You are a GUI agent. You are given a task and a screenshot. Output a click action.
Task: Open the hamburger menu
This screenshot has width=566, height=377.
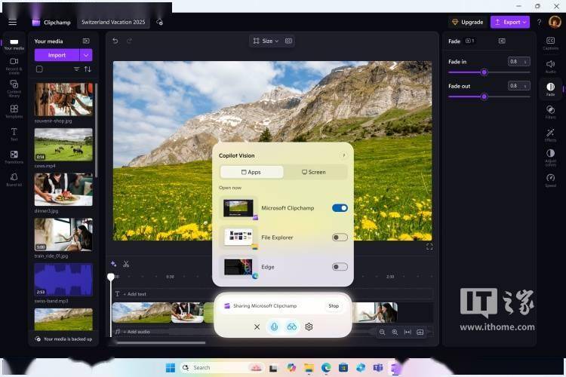13,23
